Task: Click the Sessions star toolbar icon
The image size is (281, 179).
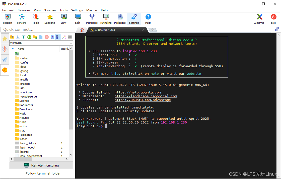Action: tap(50, 19)
